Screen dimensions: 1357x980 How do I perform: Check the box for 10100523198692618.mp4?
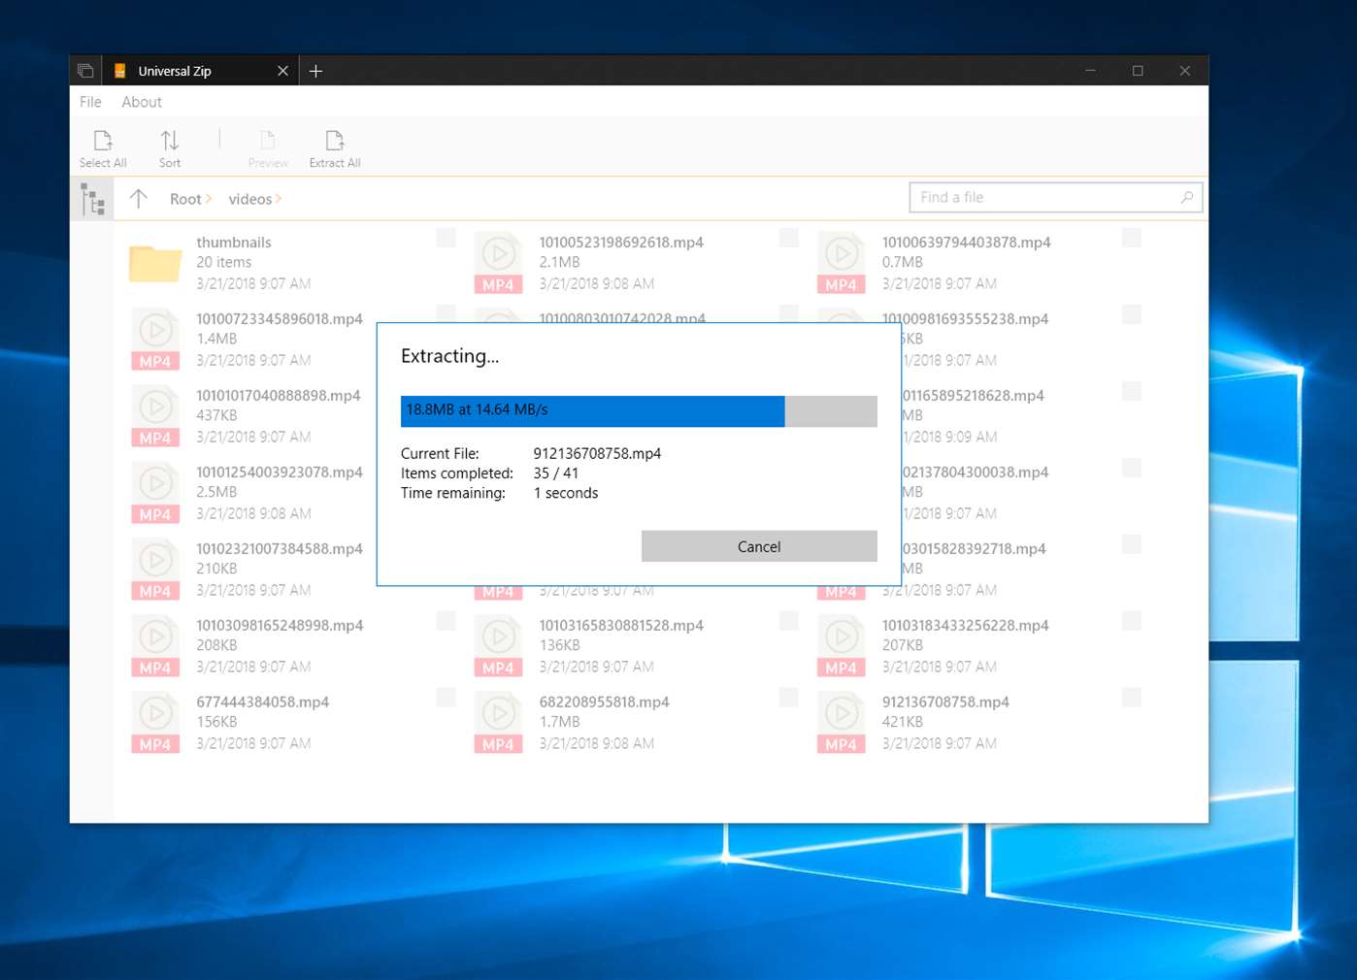(x=789, y=238)
